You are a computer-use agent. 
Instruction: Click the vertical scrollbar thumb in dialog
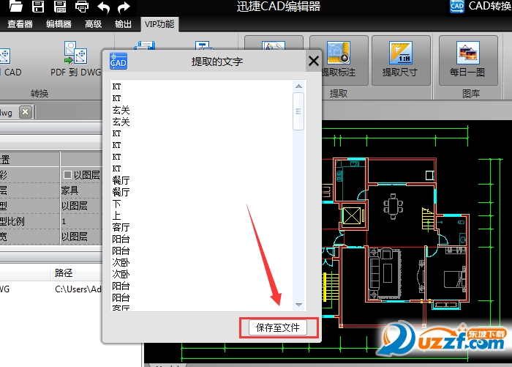tap(298, 111)
